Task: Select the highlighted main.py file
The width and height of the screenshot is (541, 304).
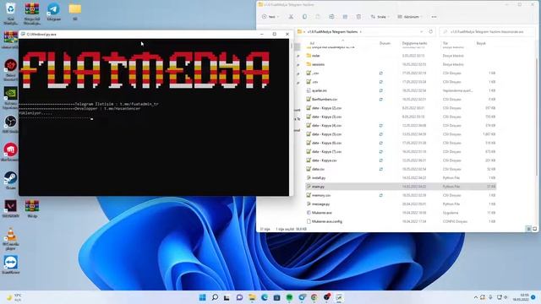Action: coord(401,187)
